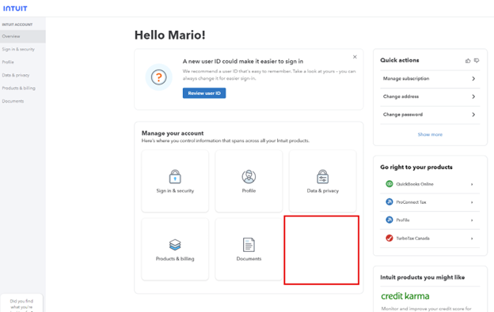The height and width of the screenshot is (312, 494).
Task: Click the Intuit logo
Action: click(15, 9)
